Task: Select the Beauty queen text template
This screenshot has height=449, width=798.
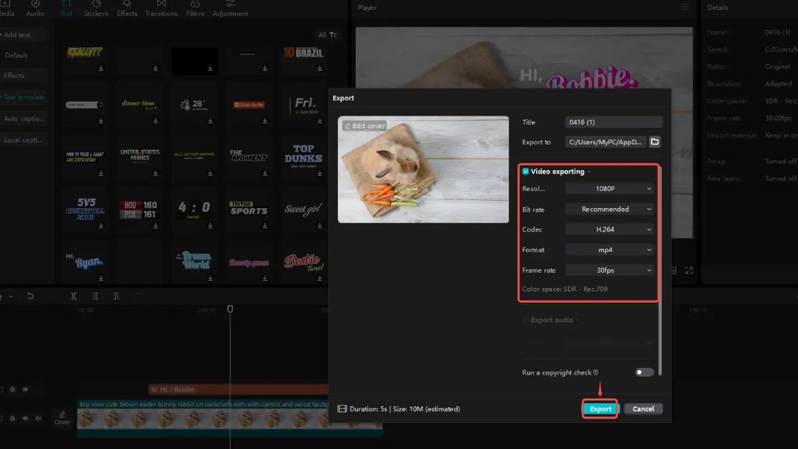Action: [x=249, y=262]
